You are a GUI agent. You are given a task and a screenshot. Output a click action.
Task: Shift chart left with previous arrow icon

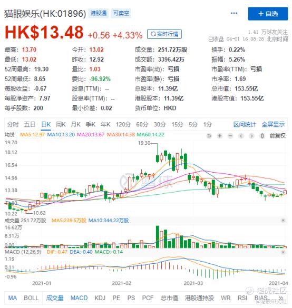[x=241, y=136]
